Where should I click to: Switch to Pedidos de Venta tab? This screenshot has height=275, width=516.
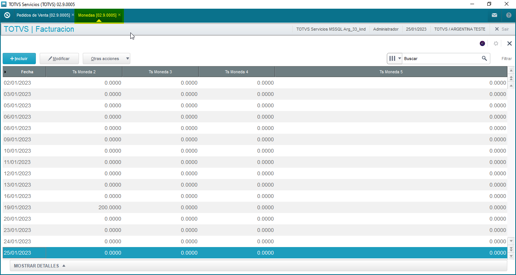43,15
